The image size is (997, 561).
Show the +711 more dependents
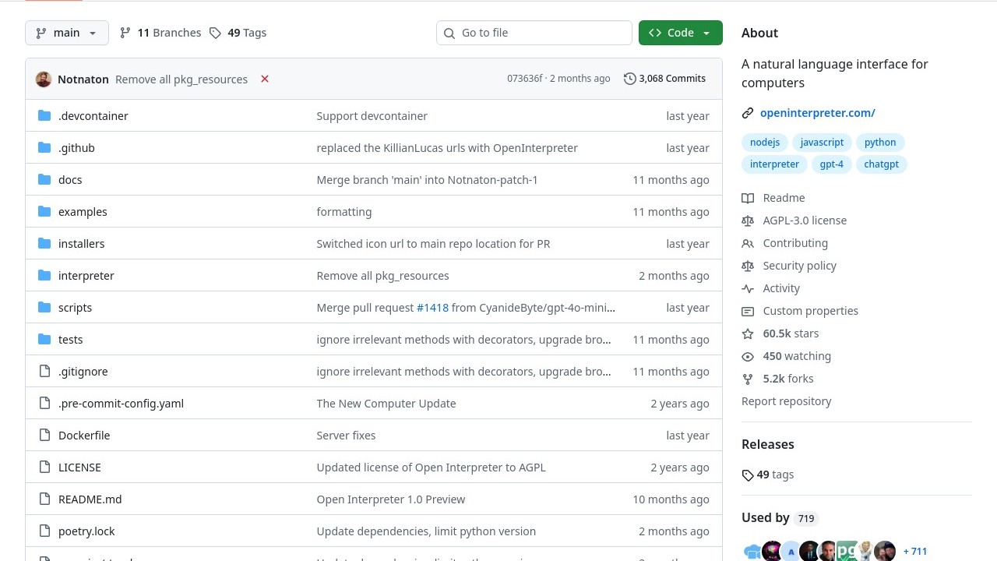915,552
